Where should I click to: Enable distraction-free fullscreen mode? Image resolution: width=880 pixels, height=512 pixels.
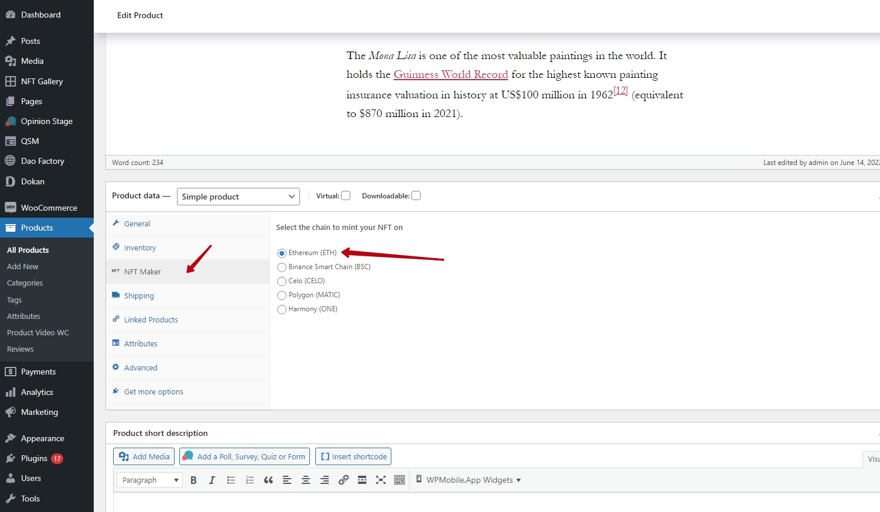[381, 480]
